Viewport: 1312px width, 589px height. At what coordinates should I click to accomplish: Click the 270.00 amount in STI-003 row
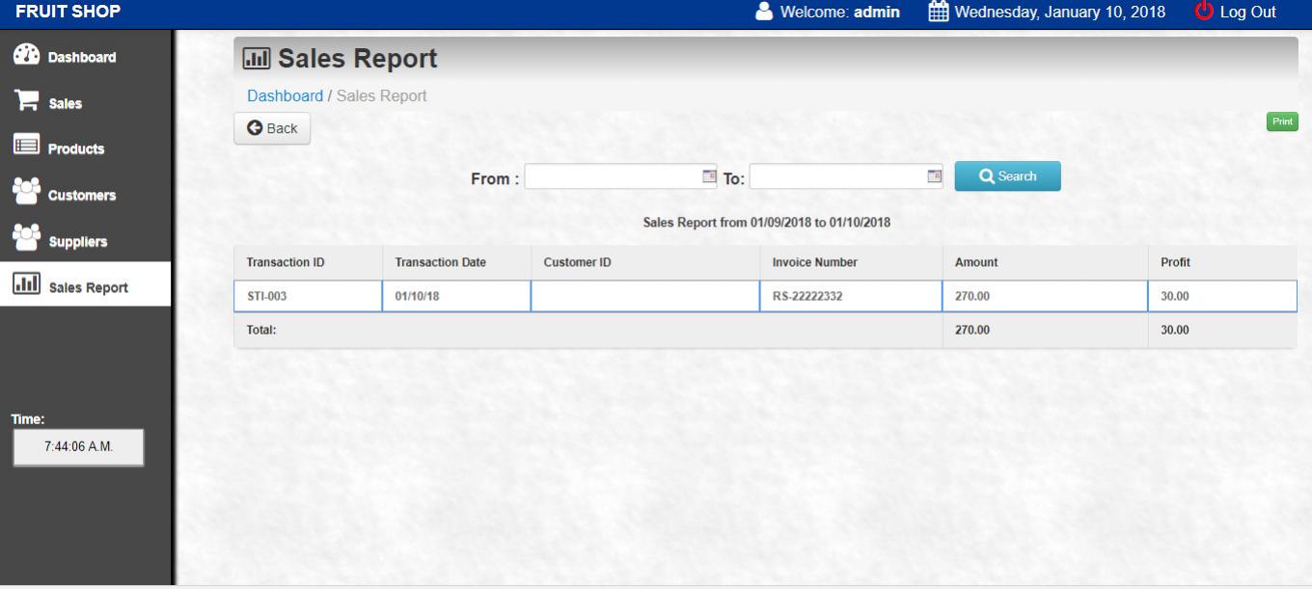1045,296
